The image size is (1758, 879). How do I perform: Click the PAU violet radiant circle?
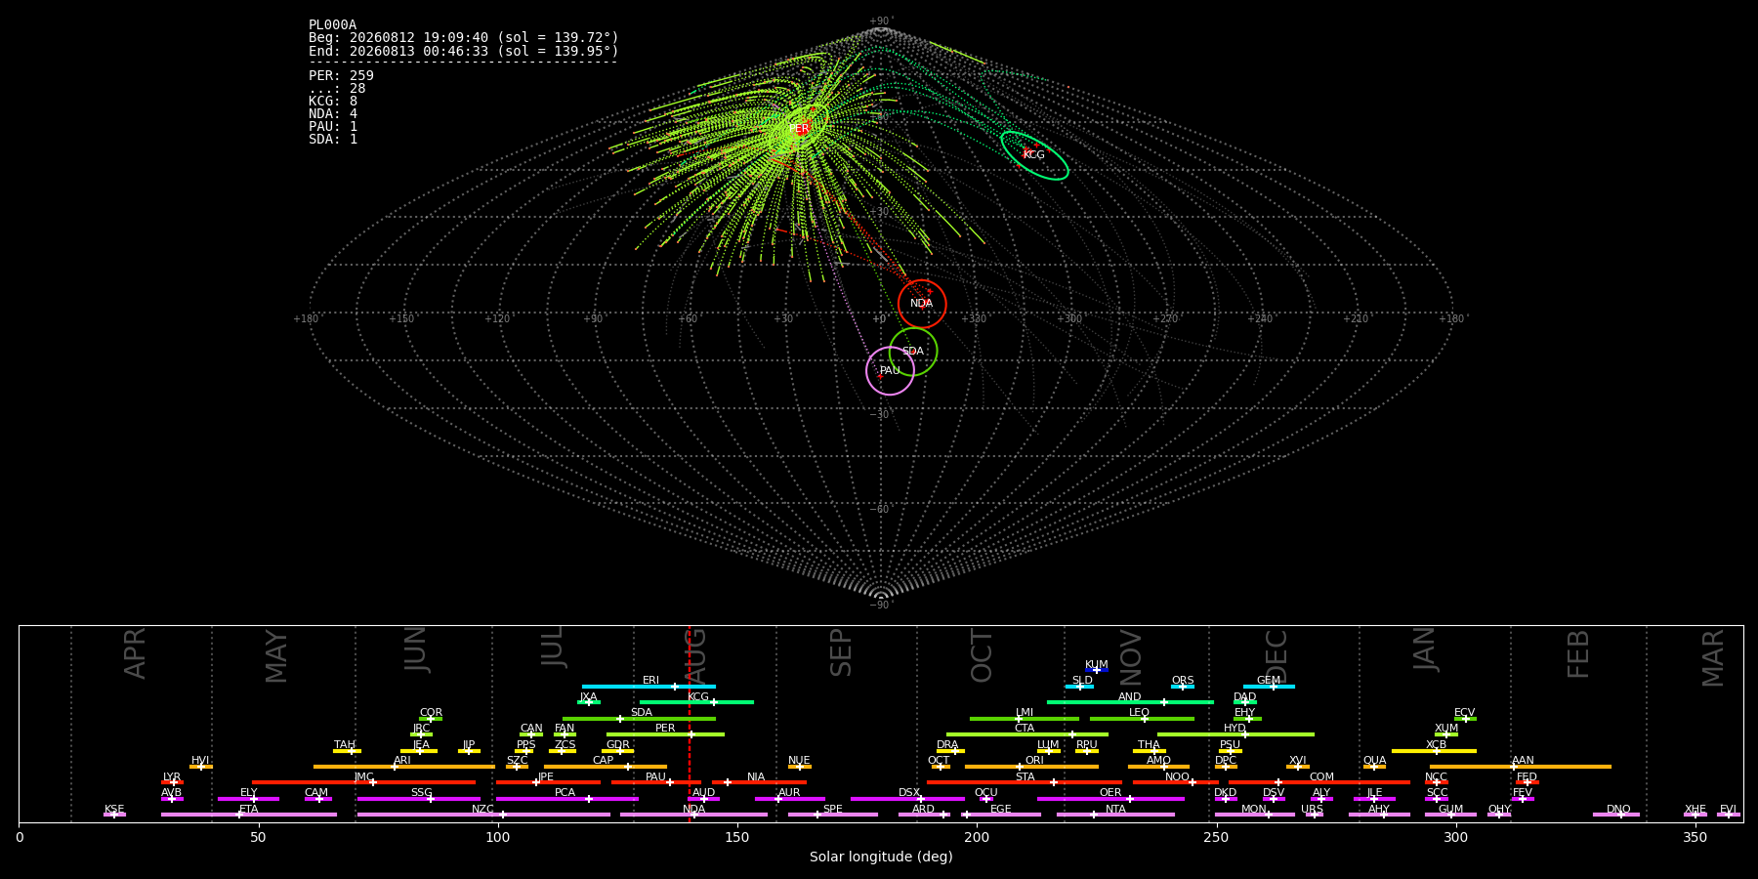coord(890,370)
